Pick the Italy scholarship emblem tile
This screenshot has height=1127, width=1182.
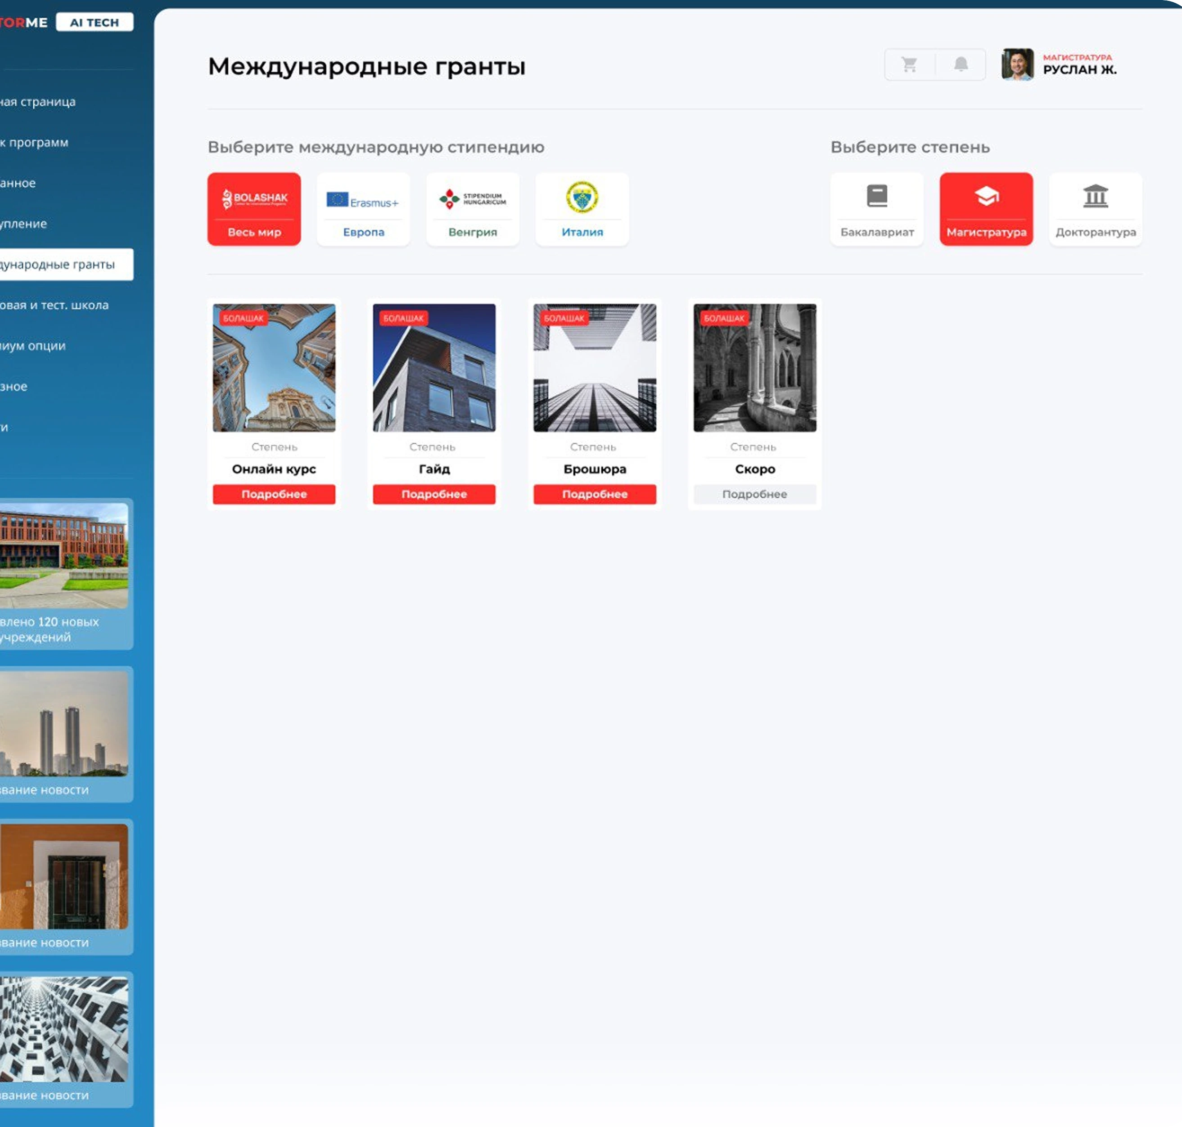[x=582, y=208]
